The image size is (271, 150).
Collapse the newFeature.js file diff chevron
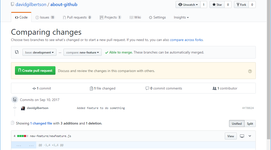250,136
